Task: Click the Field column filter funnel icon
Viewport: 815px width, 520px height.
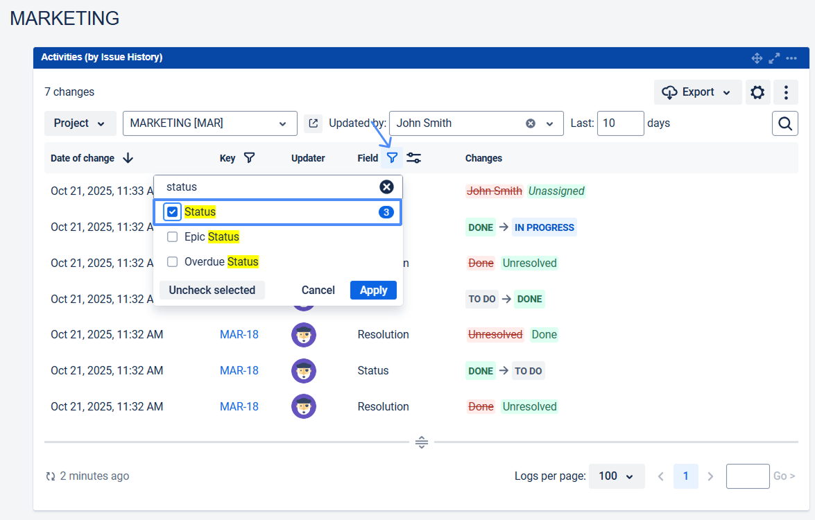Action: 392,158
